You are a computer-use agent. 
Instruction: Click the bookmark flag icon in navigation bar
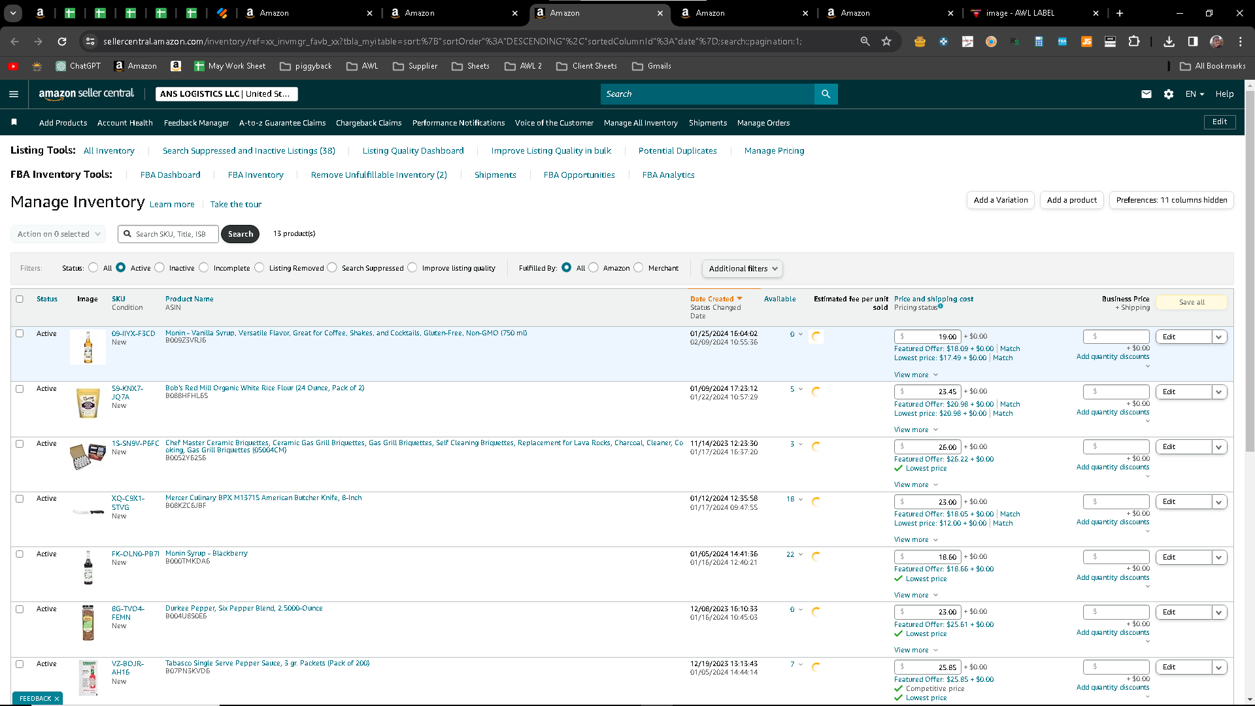coord(14,122)
